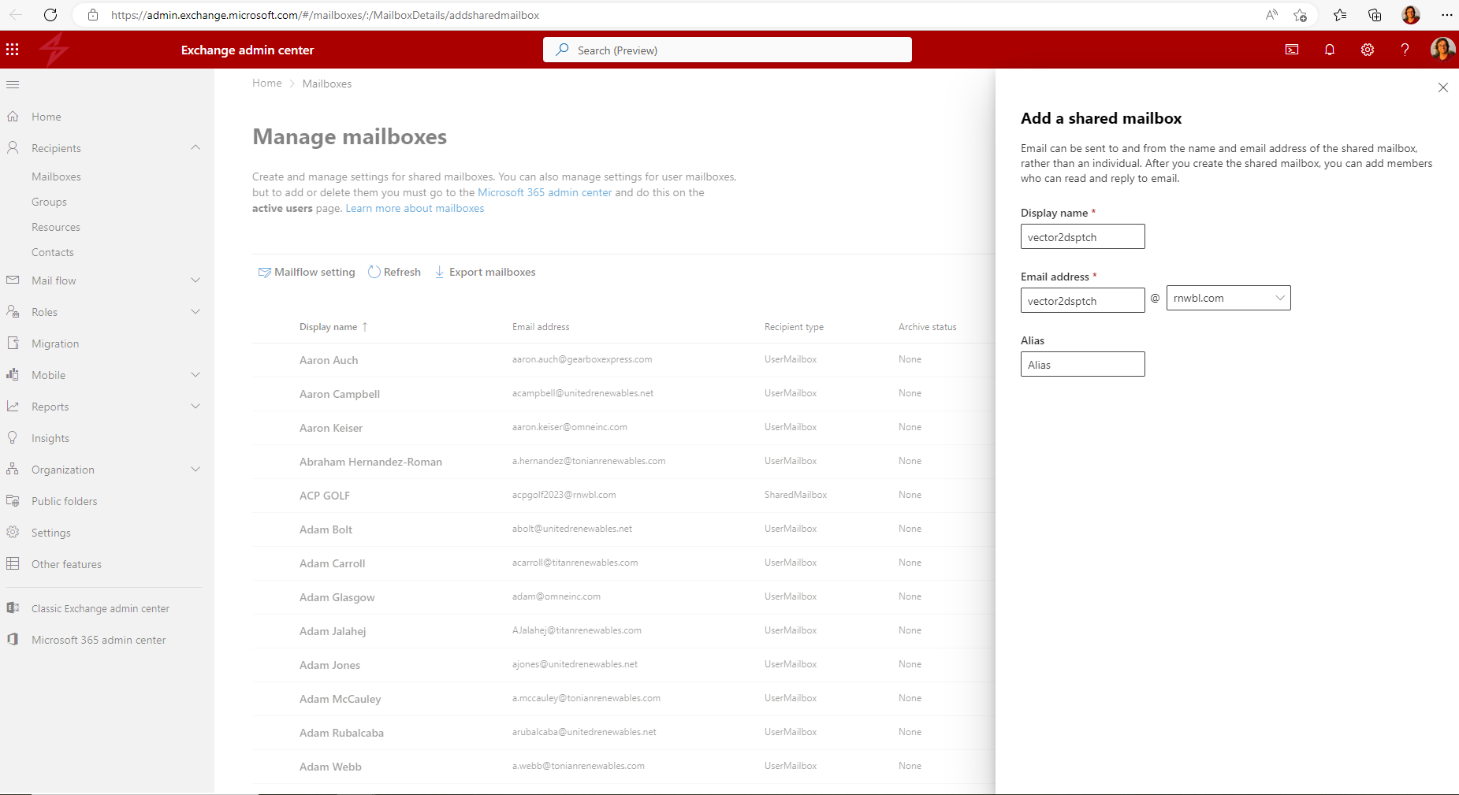Open the app launcher waffle icon
Screen dimensions: 1459x795
pos(12,49)
